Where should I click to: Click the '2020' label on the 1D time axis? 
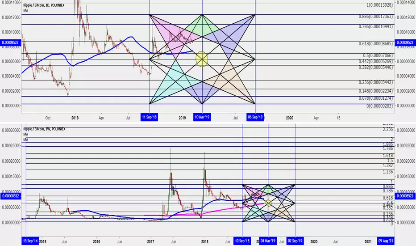pos(289,118)
